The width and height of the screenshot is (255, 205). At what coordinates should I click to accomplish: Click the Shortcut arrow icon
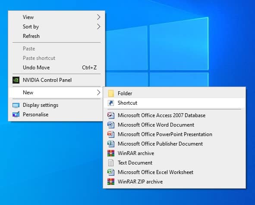(111, 103)
